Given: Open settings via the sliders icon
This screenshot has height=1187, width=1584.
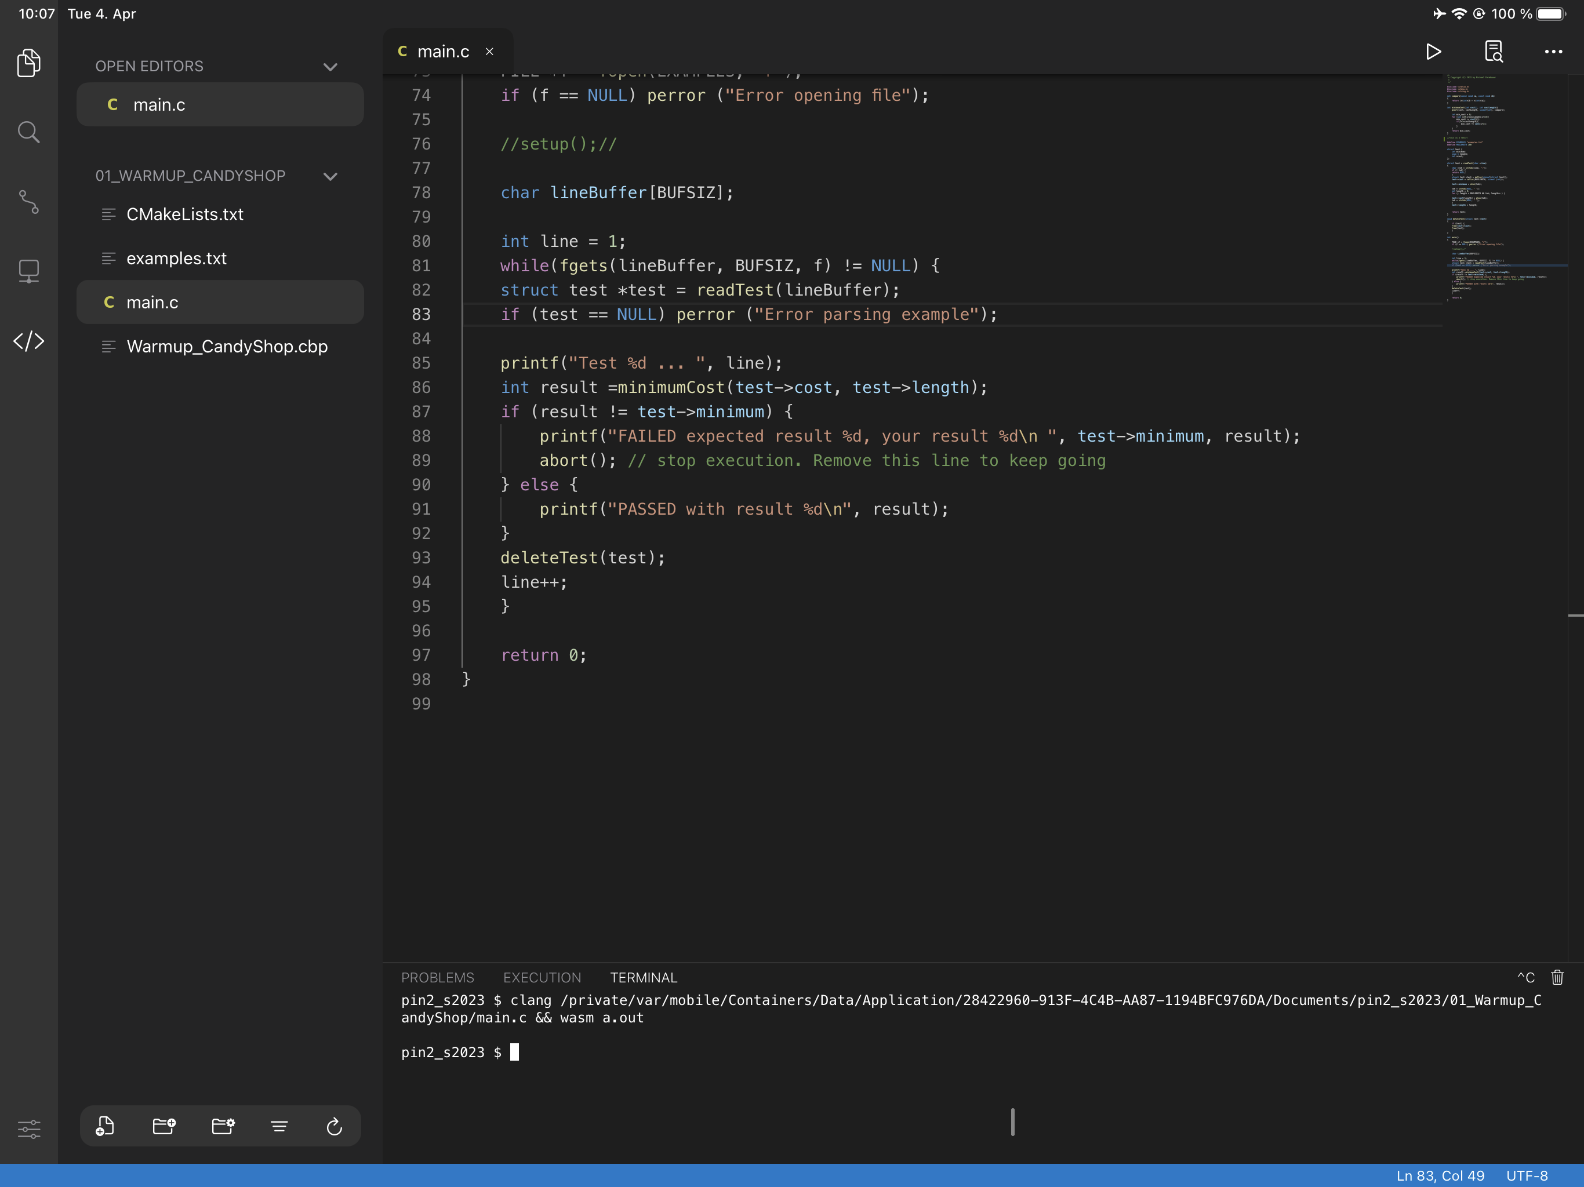Looking at the screenshot, I should point(30,1129).
